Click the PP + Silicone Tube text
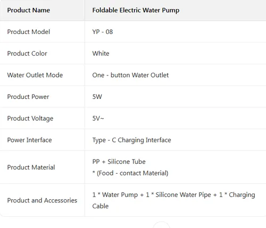The image size is (266, 228). pyautogui.click(x=119, y=162)
